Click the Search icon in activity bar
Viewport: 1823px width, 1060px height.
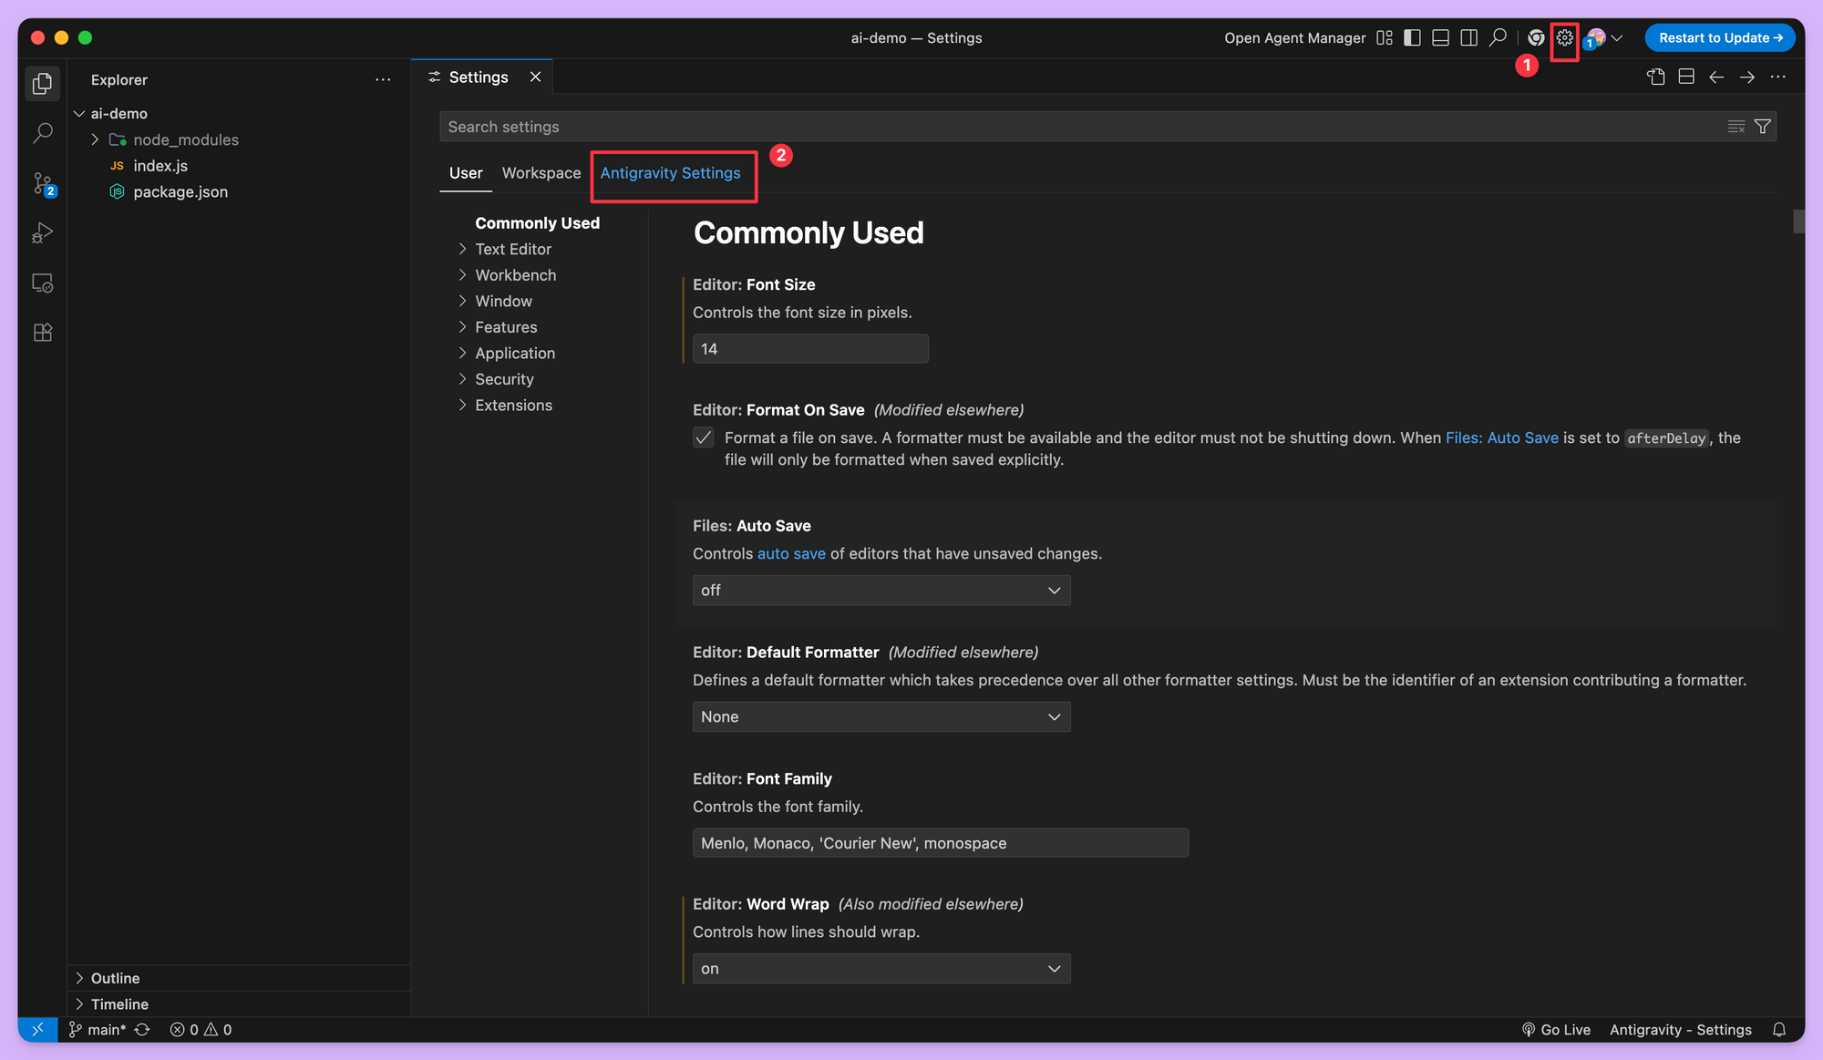[42, 133]
